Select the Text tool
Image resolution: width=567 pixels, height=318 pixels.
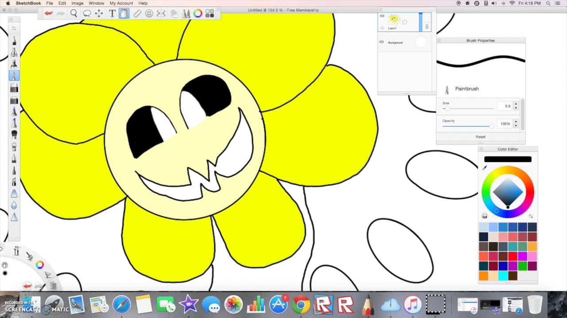pyautogui.click(x=112, y=13)
